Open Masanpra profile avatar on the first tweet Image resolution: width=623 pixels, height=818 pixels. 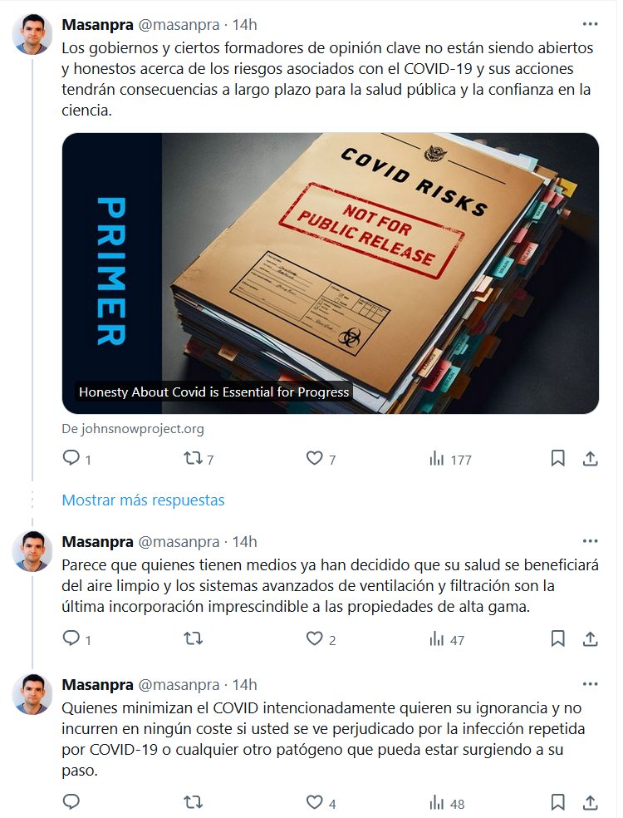pos(32,34)
